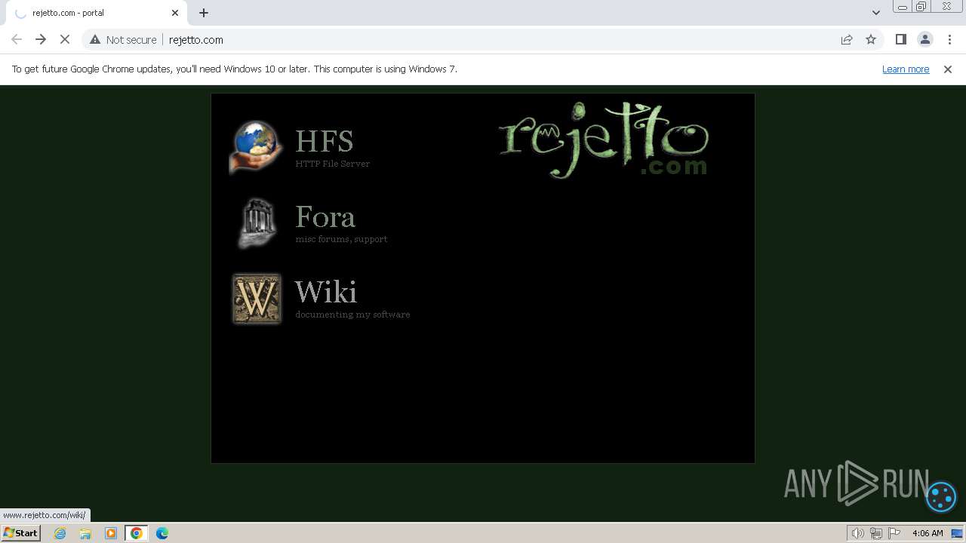Go back to the previous page
Viewport: 966px width, 543px height.
(x=17, y=39)
